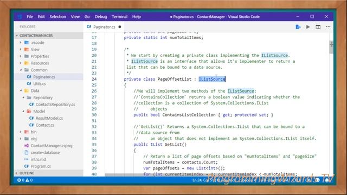The width and height of the screenshot is (347, 195).
Task: Select the View folder icon
Action: [27, 49]
